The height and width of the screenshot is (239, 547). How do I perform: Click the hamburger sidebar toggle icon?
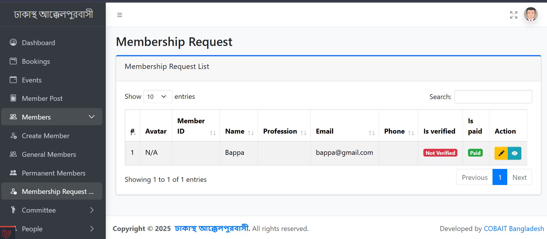(120, 15)
